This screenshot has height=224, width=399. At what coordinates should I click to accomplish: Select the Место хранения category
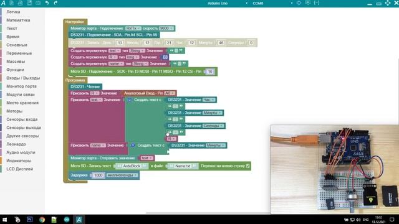22,103
